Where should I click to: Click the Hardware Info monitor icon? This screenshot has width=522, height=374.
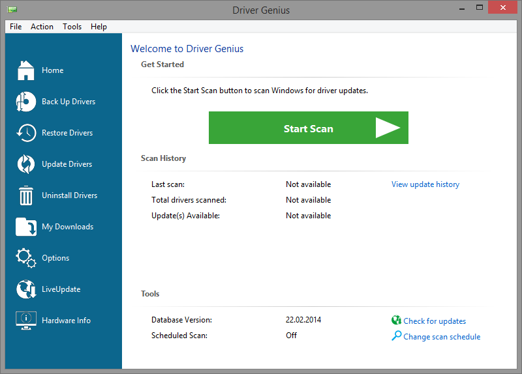pos(26,321)
